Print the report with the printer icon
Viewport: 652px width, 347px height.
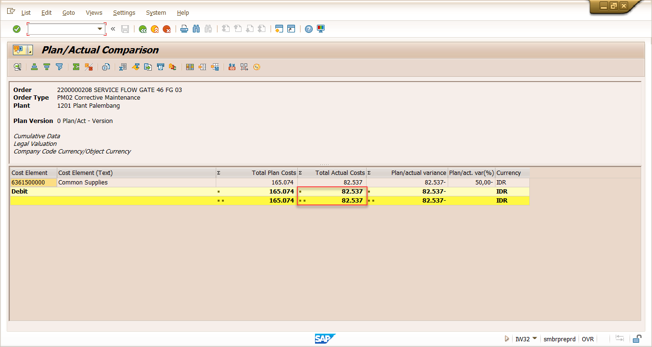click(184, 29)
